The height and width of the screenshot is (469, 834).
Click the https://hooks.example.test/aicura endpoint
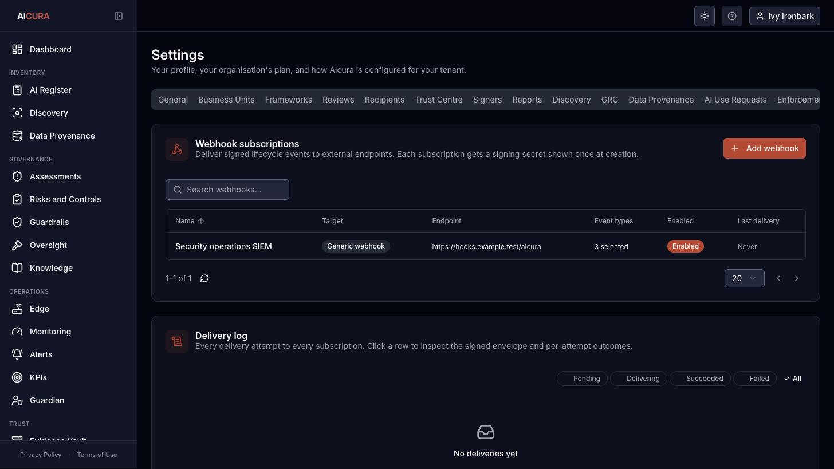tap(486, 247)
